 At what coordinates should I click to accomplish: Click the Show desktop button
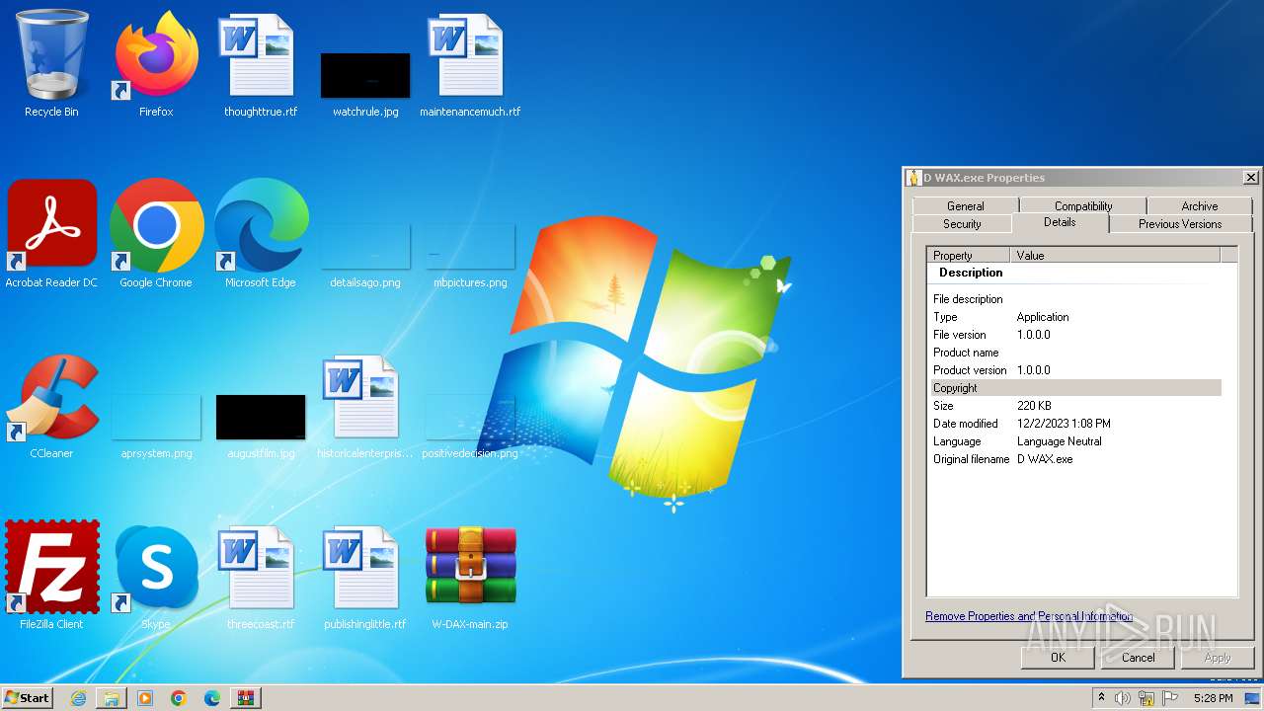[x=1253, y=698]
